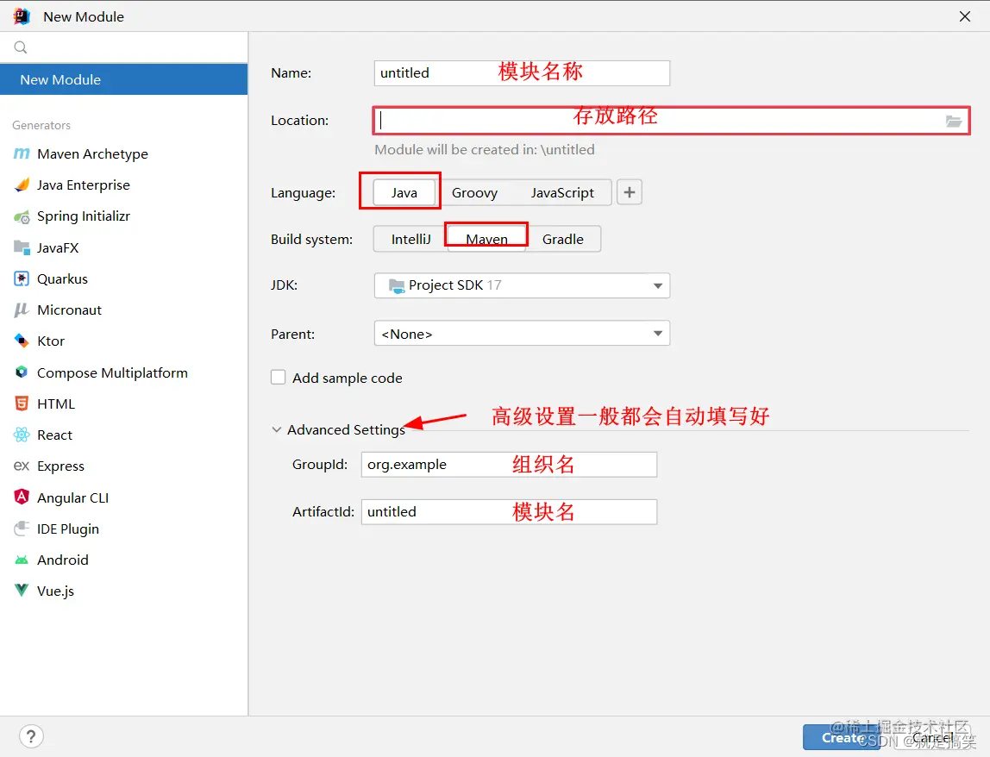Open help with the question mark icon
Screen dimensions: 990x757
click(31, 736)
